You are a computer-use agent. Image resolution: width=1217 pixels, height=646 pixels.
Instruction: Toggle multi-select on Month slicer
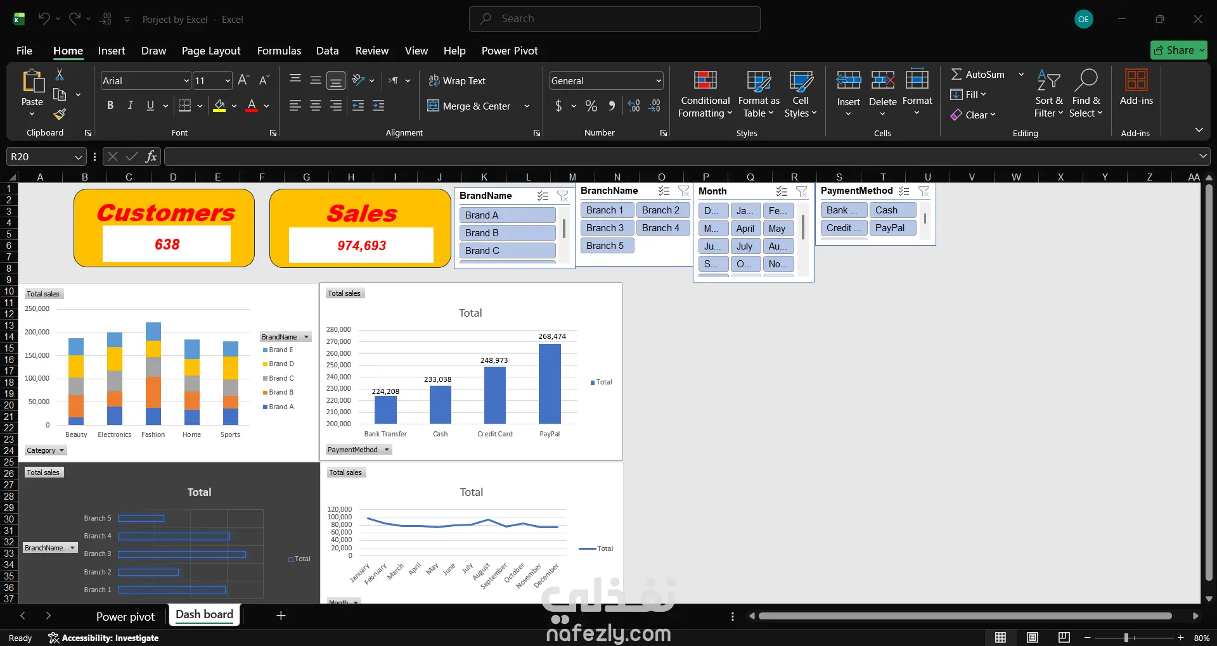782,191
